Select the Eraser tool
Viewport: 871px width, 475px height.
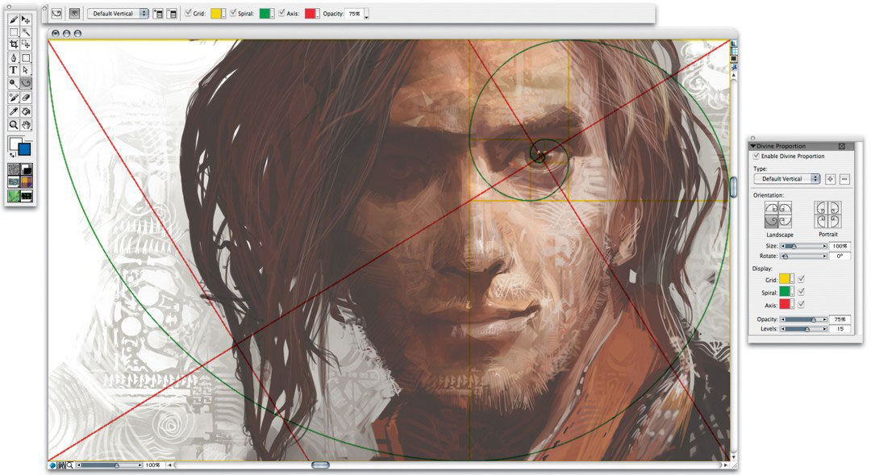pos(26,97)
